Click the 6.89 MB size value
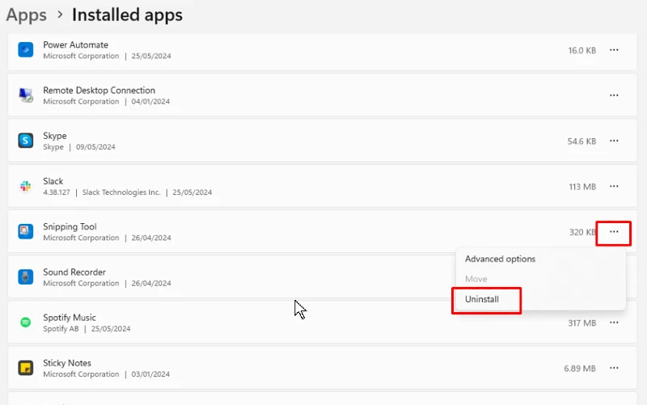The width and height of the screenshot is (647, 405). (x=580, y=369)
